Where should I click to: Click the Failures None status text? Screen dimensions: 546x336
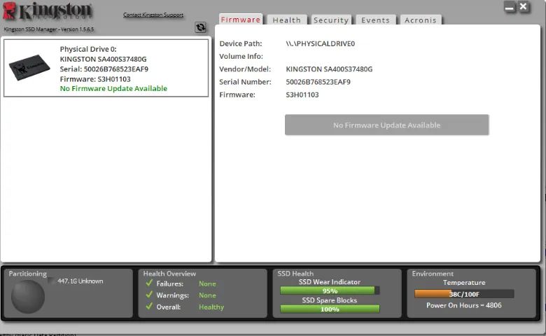point(207,283)
